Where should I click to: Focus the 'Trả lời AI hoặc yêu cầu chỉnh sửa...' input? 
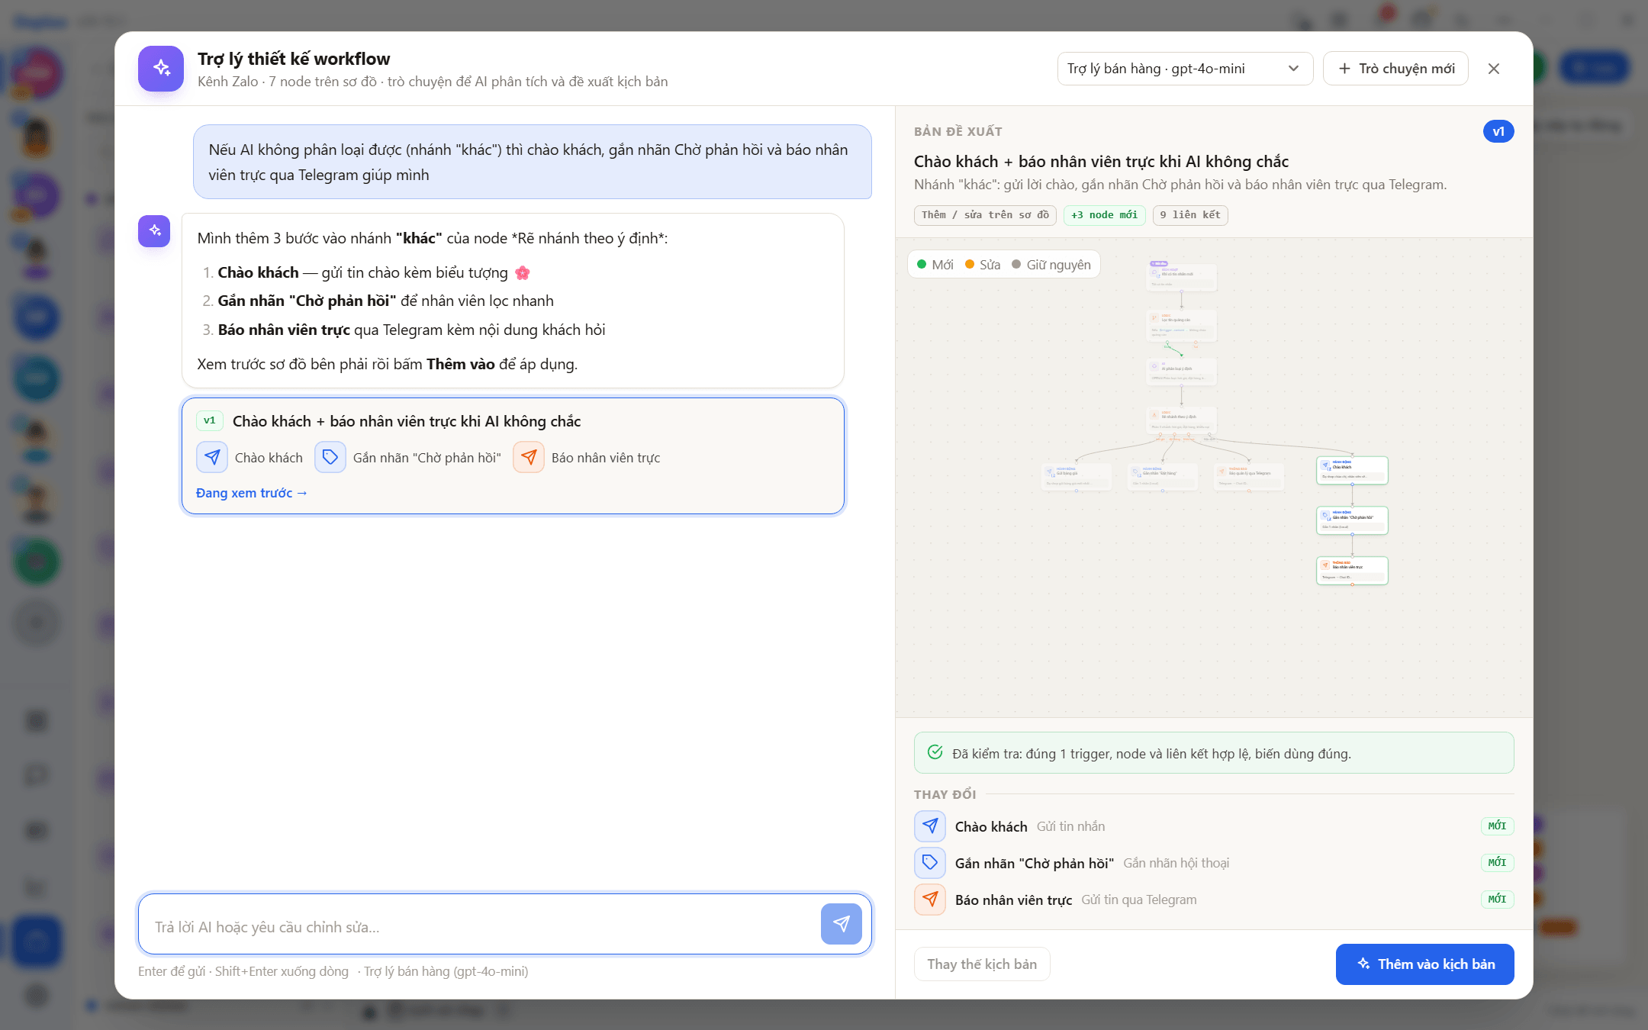[479, 926]
